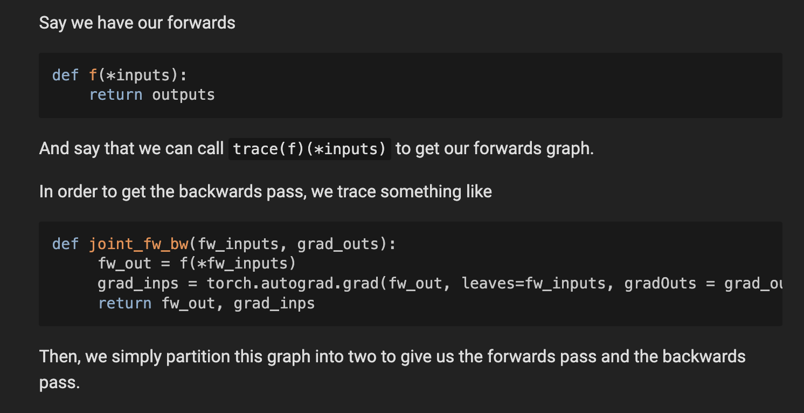804x413 pixels.
Task: Click the grad_outs parameter in the function signature
Action: (x=338, y=244)
